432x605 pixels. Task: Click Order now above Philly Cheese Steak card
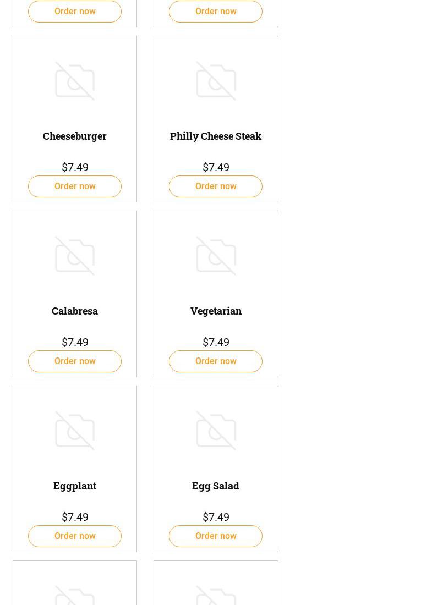[216, 12]
